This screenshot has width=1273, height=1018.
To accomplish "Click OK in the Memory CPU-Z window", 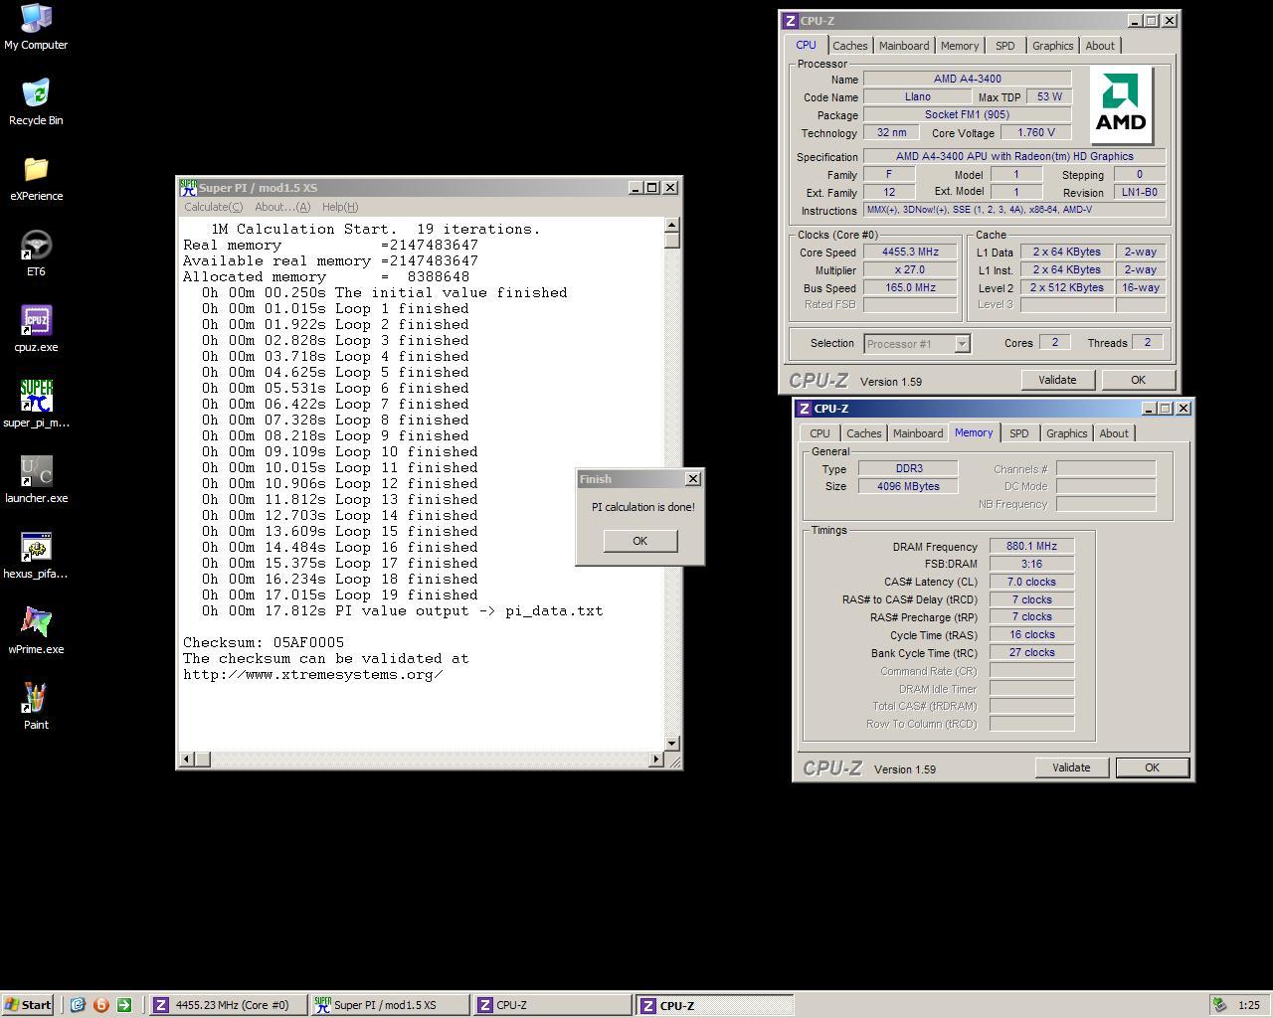I will 1152,767.
